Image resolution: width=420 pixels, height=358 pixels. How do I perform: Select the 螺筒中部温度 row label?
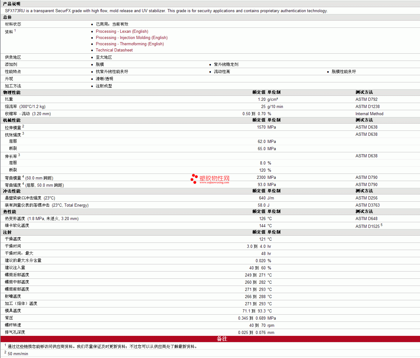17,282
